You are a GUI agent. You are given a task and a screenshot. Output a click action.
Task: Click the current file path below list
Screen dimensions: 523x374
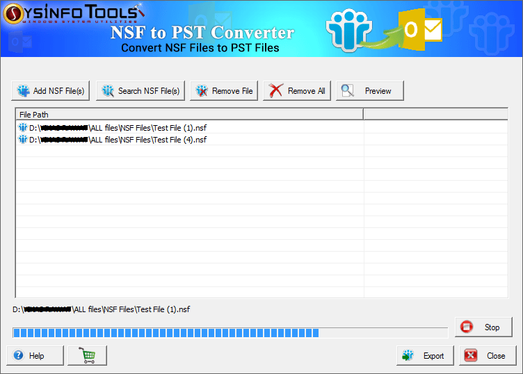click(x=101, y=309)
